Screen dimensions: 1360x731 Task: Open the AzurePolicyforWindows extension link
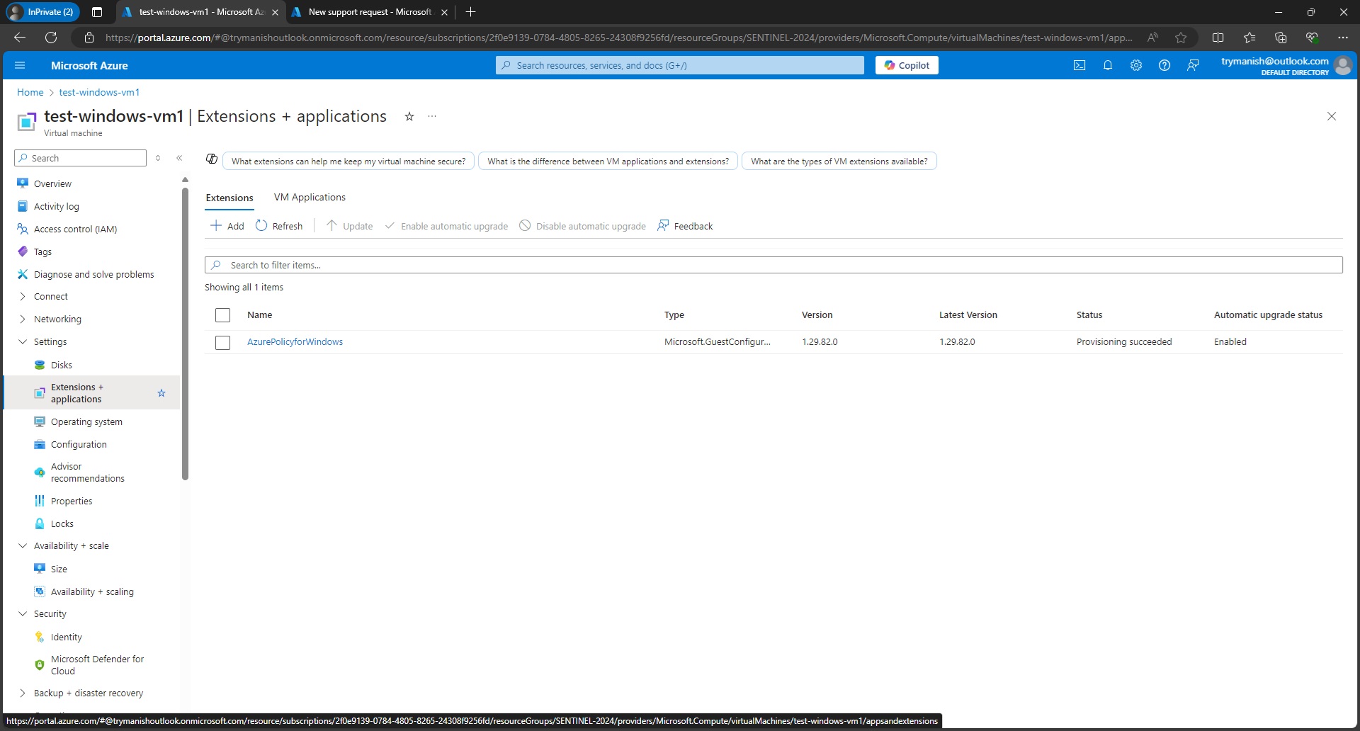coord(295,342)
